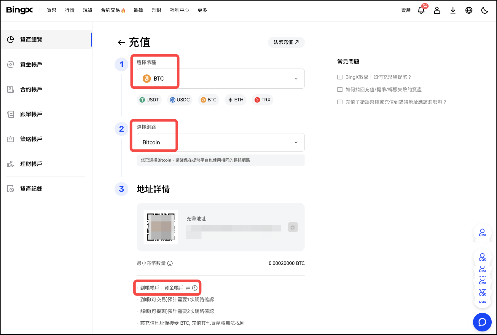Screen dimensions: 497x335
Task: Click the 資產總覽 pie chart icon
Action: [11, 39]
